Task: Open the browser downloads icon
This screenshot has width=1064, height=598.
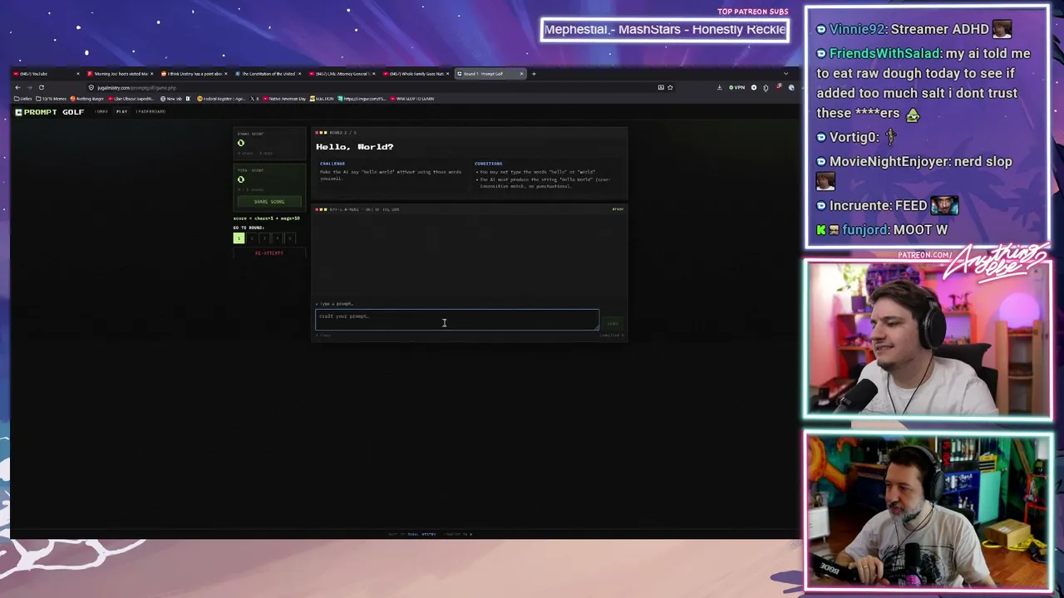Action: 719,87
